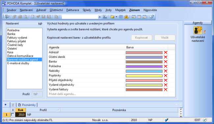Pick the yellow swatch for Poptávky
This screenshot has width=214, height=124.
pos(144,76)
